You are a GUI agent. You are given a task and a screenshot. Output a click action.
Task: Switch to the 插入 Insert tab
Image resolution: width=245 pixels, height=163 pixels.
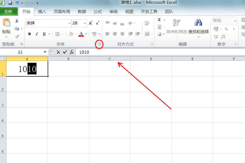tap(42, 11)
